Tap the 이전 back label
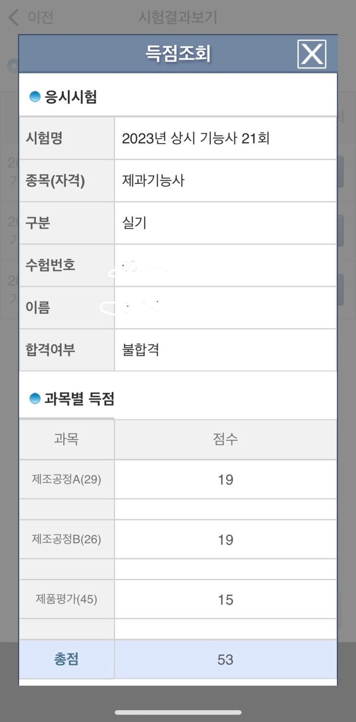 (40, 18)
